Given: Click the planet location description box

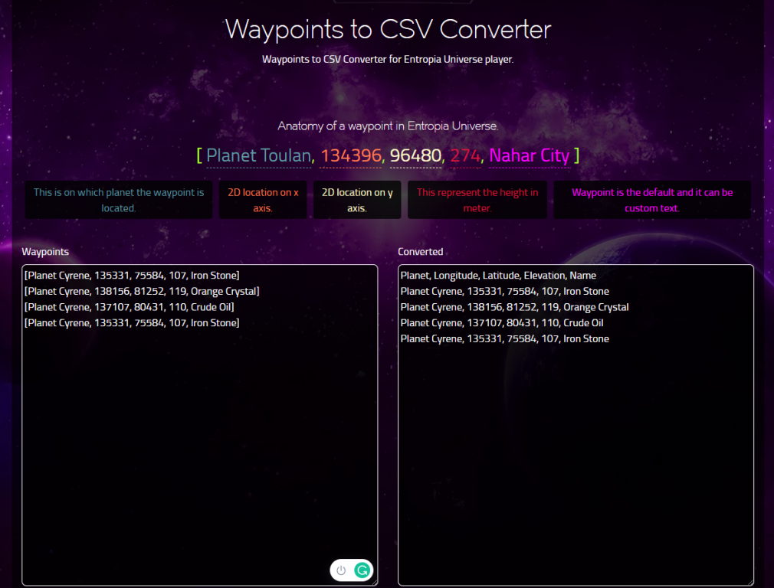Looking at the screenshot, I should click(119, 200).
